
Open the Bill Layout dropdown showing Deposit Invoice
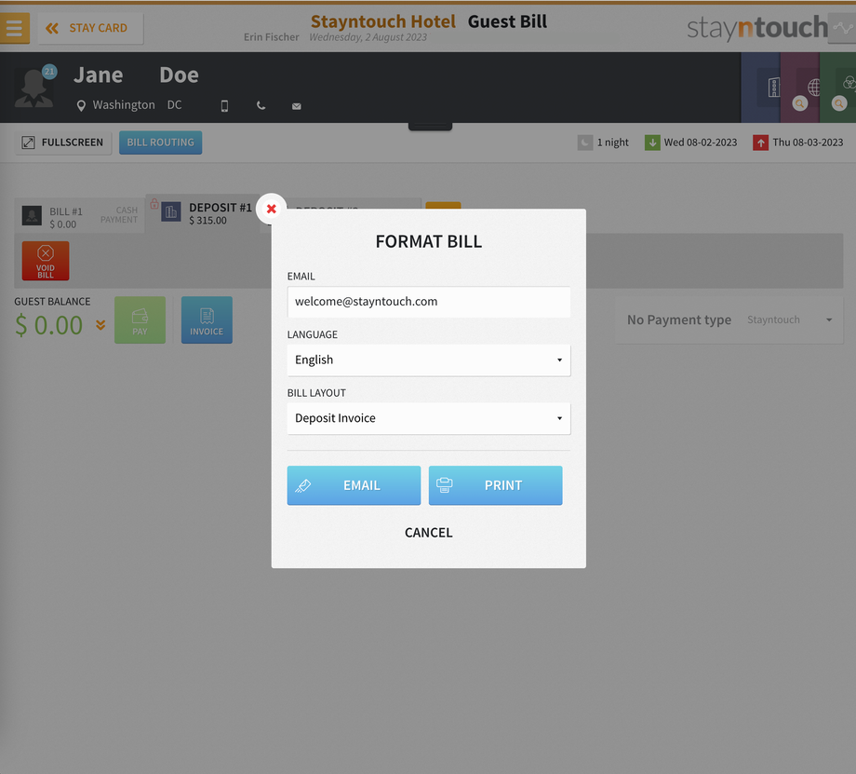click(429, 419)
